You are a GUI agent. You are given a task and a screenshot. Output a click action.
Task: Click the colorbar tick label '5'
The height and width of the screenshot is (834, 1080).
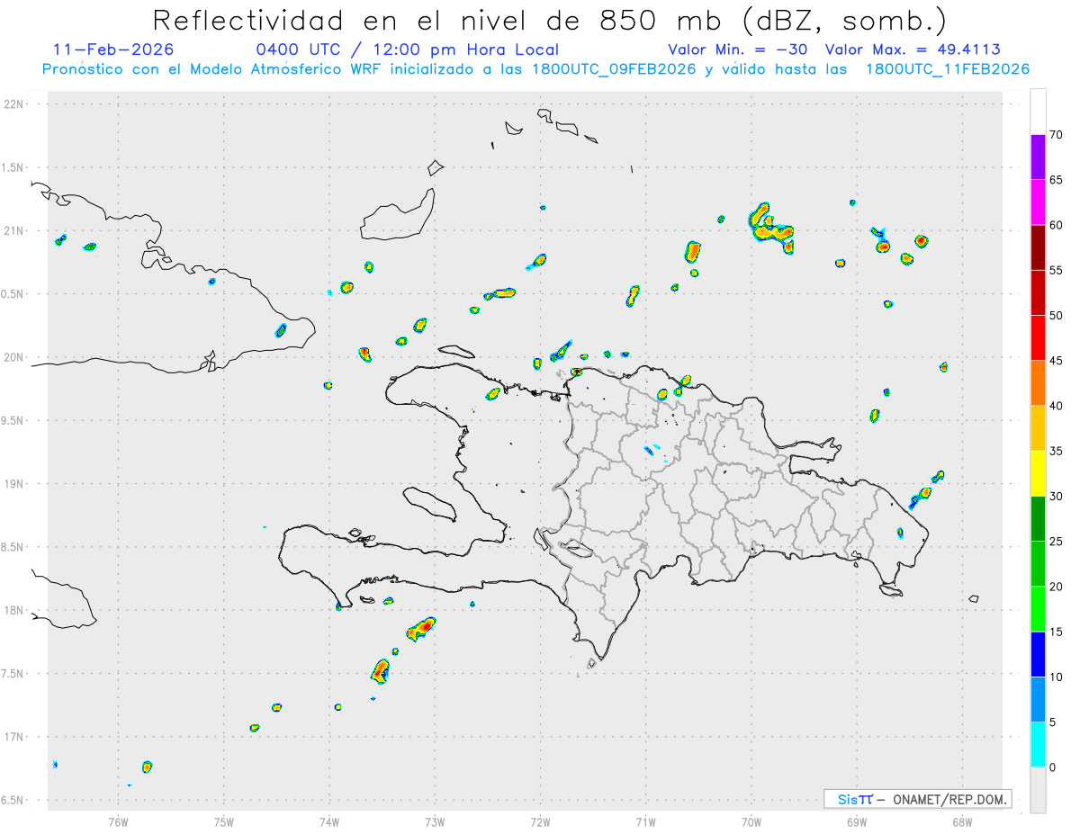point(1053,722)
